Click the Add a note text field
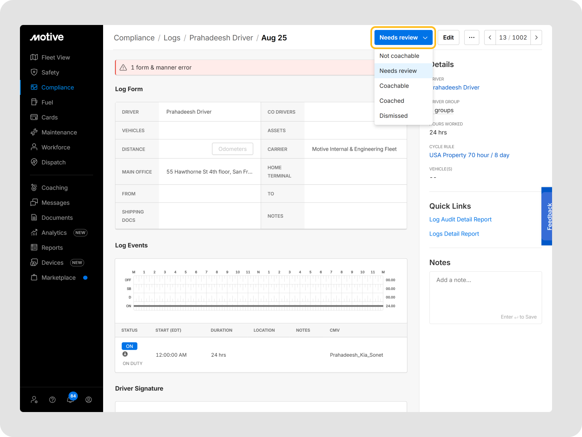 485,295
